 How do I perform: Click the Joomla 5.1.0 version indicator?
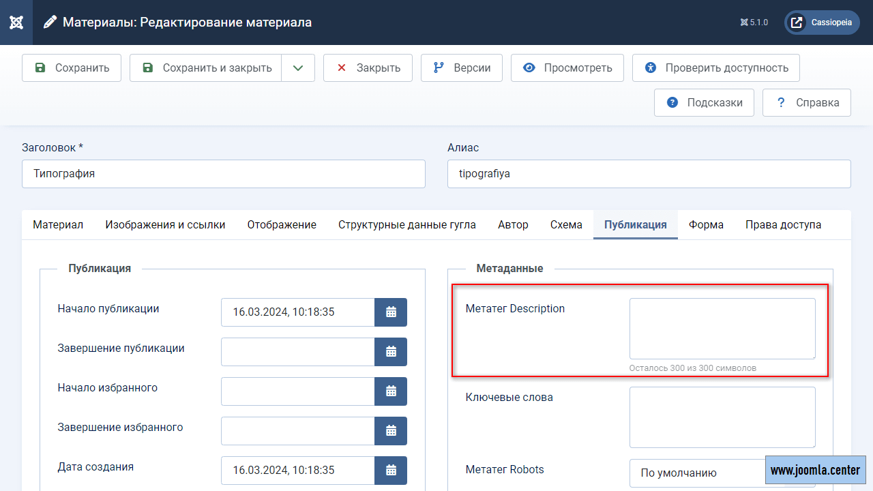pos(754,23)
